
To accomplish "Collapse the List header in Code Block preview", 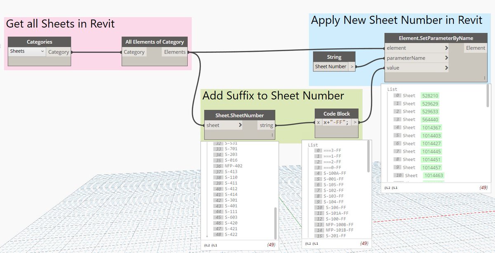I will coord(313,145).
